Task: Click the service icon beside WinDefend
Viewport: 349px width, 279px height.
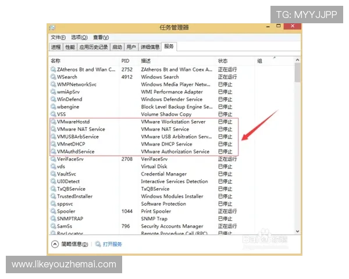Action: pos(53,99)
